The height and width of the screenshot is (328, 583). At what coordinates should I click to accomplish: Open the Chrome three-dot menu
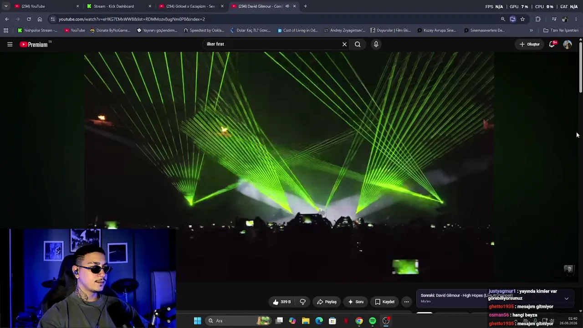(576, 19)
